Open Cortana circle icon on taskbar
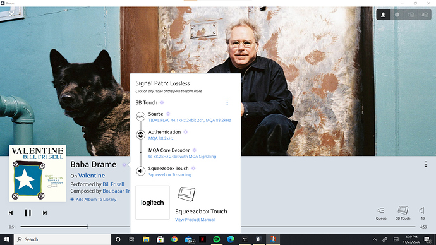This screenshot has height=245, width=436. click(x=118, y=239)
